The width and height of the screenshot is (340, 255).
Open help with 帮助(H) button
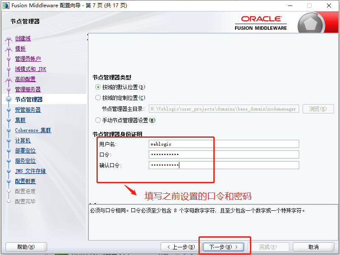point(26,247)
